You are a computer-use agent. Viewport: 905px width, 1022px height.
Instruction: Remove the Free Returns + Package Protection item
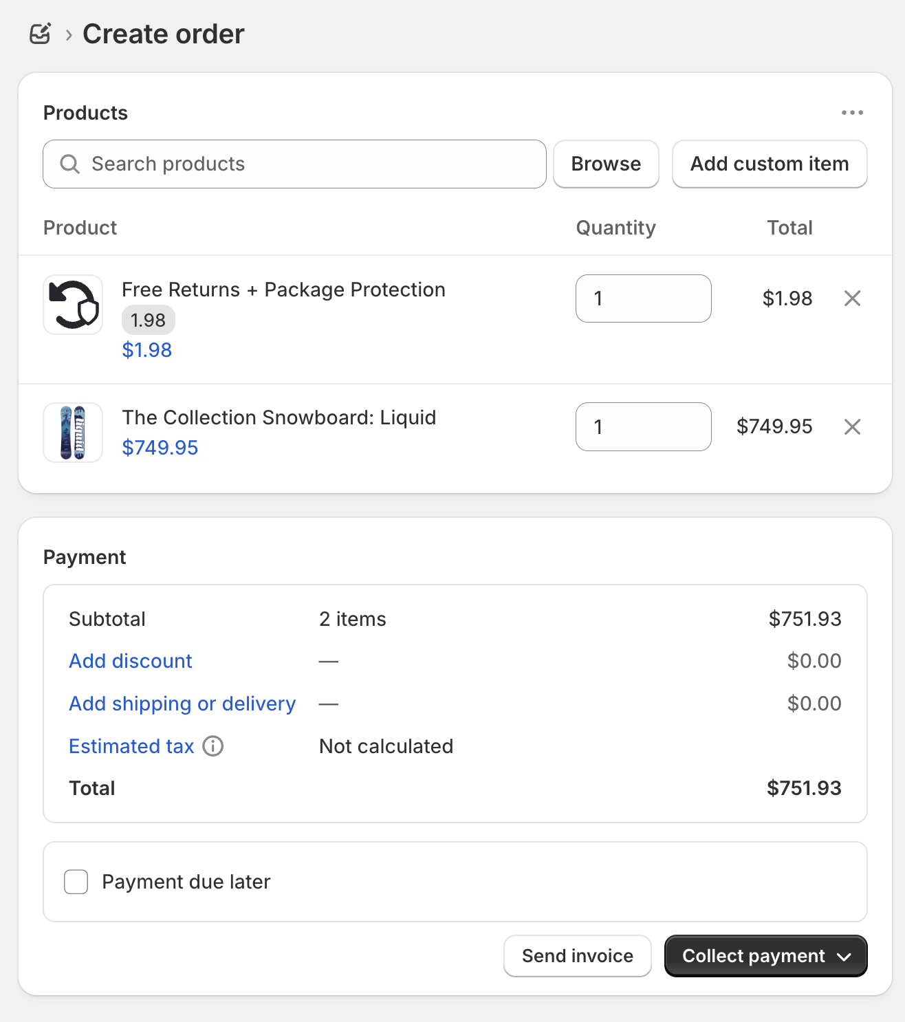[x=852, y=298]
